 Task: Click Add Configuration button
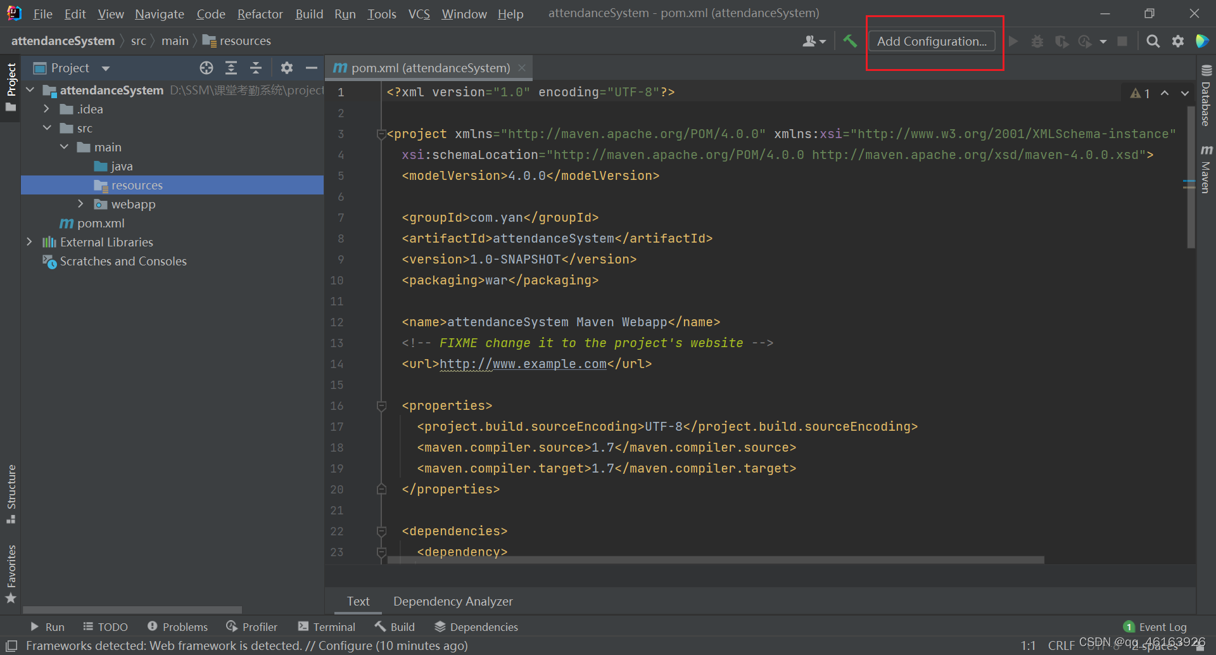pos(932,41)
